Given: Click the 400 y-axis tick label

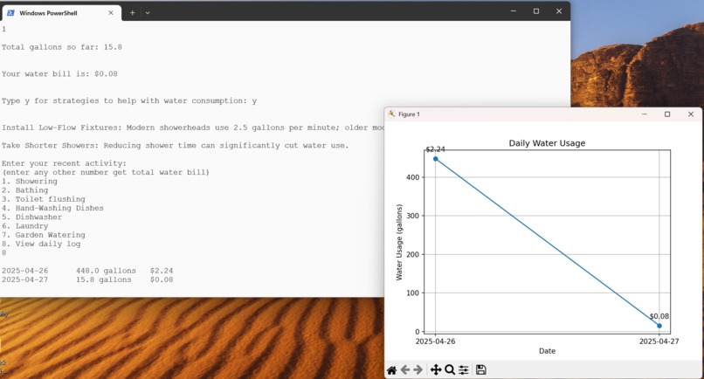Looking at the screenshot, I should click(x=412, y=177).
